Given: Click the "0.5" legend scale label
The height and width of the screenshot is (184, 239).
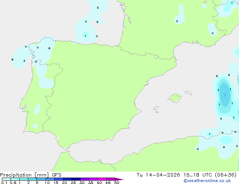Looking at the screenshot, I should click(13, 182).
